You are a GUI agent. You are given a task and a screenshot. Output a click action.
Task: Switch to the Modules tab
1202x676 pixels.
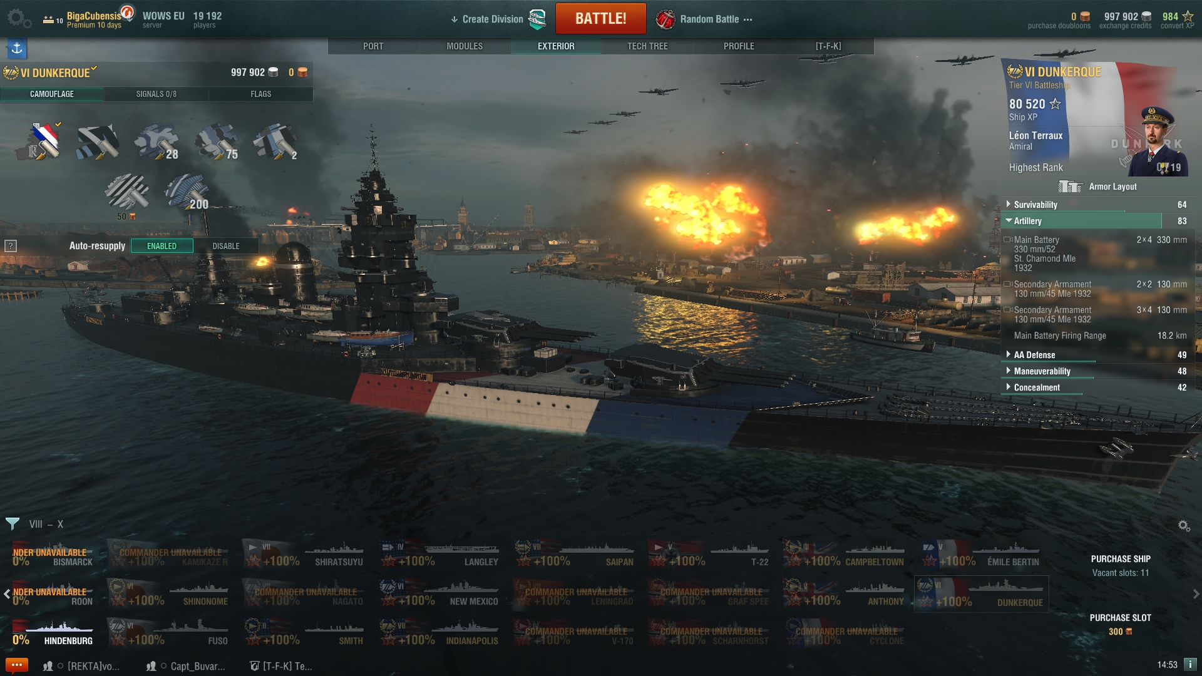point(465,46)
